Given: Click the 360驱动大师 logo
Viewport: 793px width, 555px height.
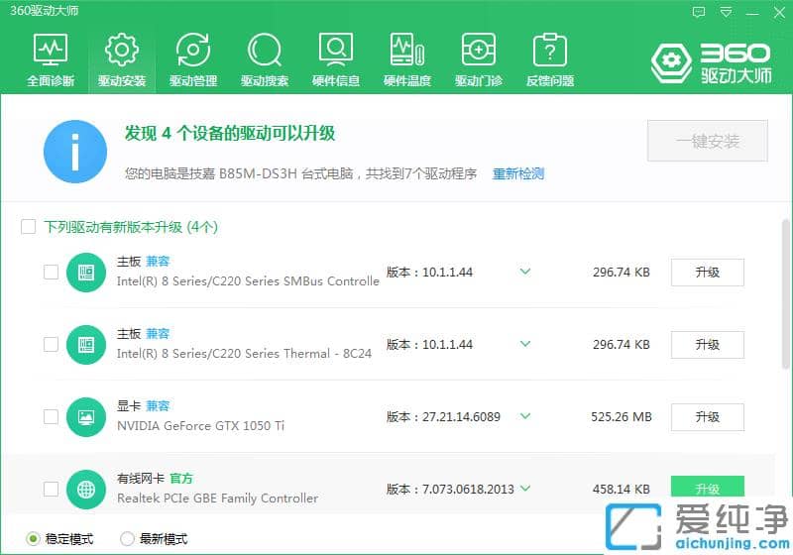Looking at the screenshot, I should point(712,62).
